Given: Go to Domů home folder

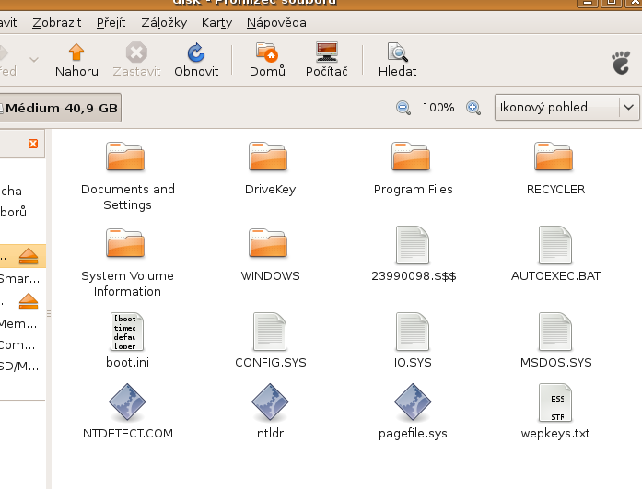Looking at the screenshot, I should click(267, 52).
